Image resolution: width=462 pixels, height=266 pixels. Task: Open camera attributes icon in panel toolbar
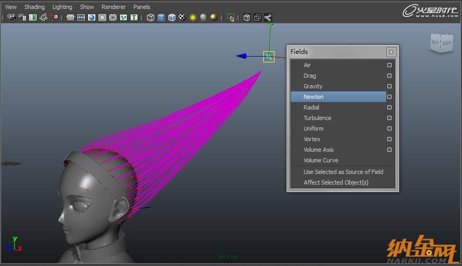coord(22,17)
